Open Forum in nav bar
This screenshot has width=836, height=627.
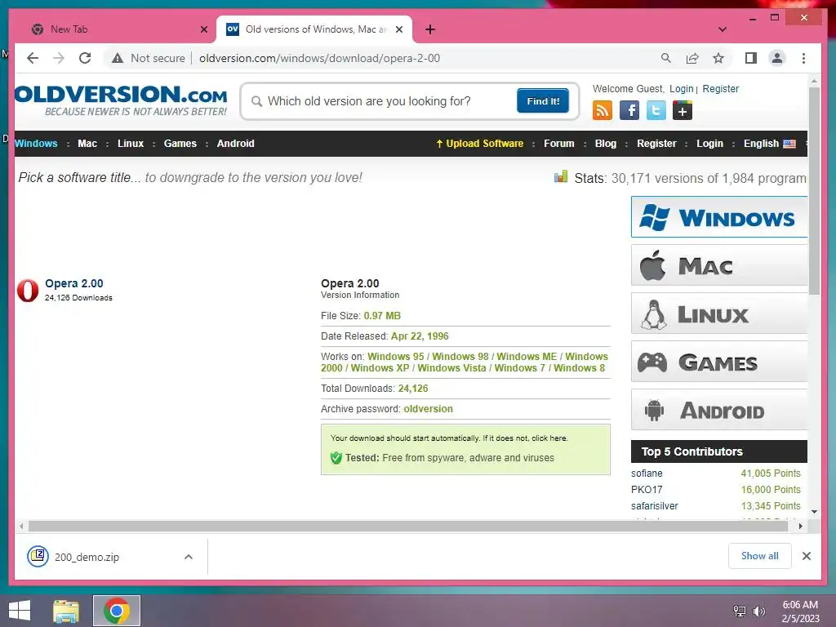tap(558, 144)
